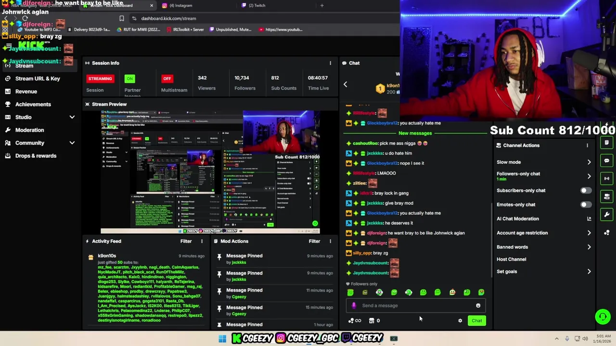Click the 10,734 Followers stat
Screen dimensions: 616x346
coord(245,83)
